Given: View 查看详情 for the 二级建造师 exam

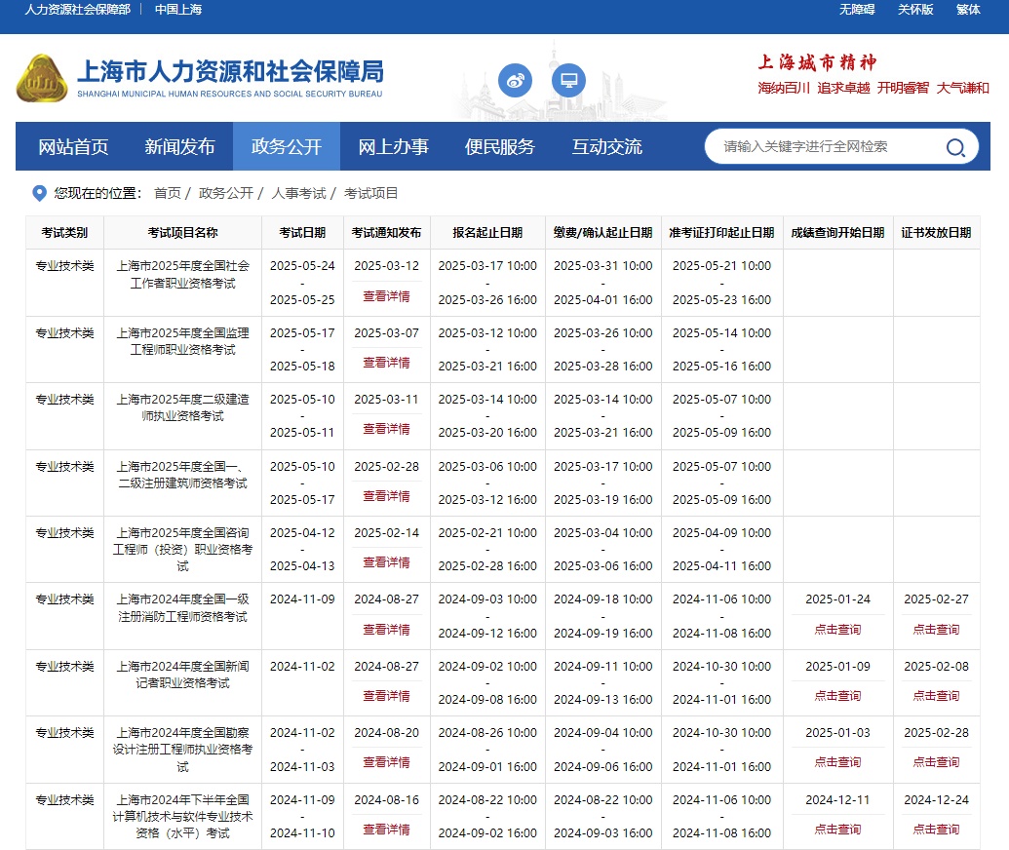Looking at the screenshot, I should pos(386,429).
